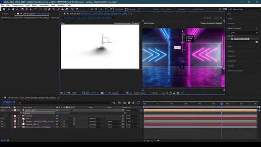Hide the Shadow Catcher layer
The image size is (261, 147).
[2, 124]
